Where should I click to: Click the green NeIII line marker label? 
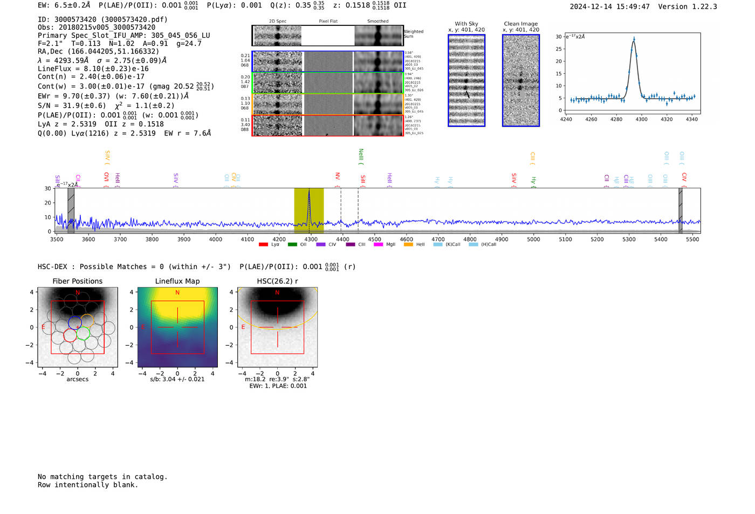point(361,157)
